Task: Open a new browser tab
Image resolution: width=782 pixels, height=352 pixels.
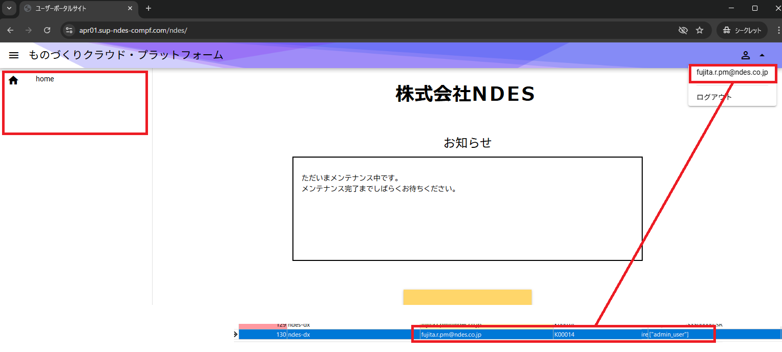Action: click(149, 8)
